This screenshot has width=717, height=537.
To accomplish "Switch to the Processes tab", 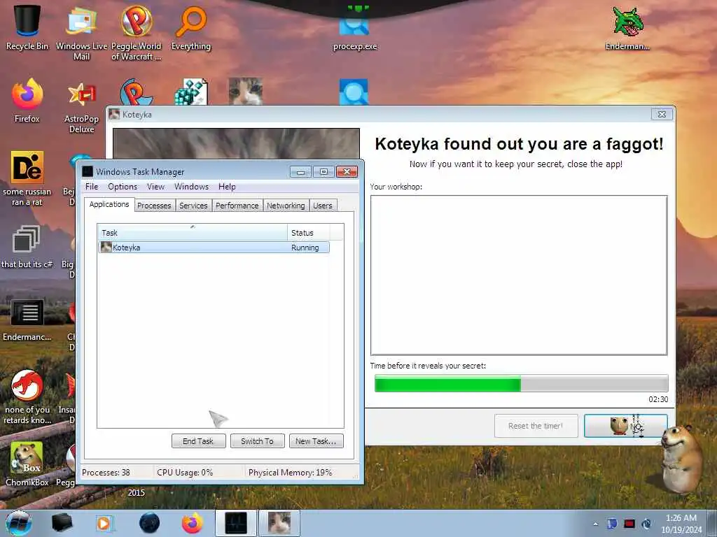I will 154,206.
